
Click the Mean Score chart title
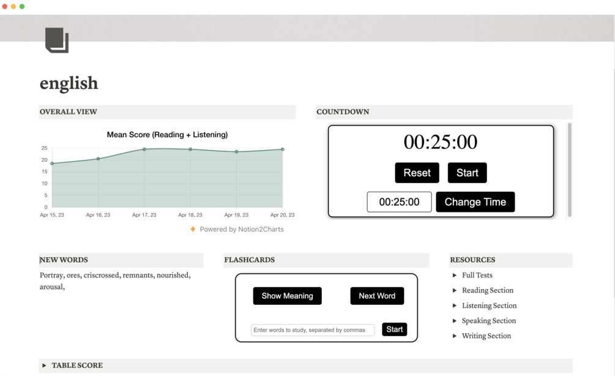click(168, 135)
